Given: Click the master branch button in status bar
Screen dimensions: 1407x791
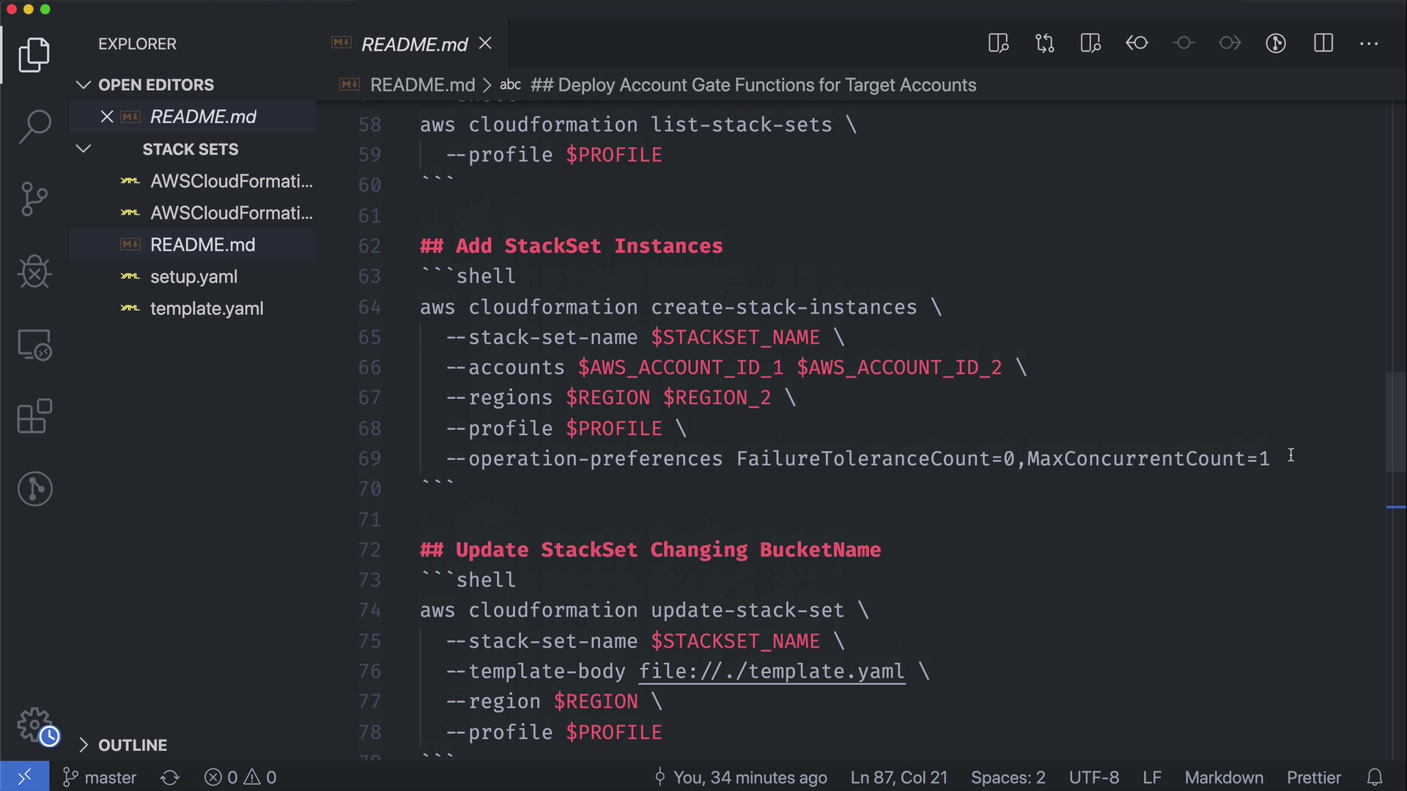Looking at the screenshot, I should (100, 777).
